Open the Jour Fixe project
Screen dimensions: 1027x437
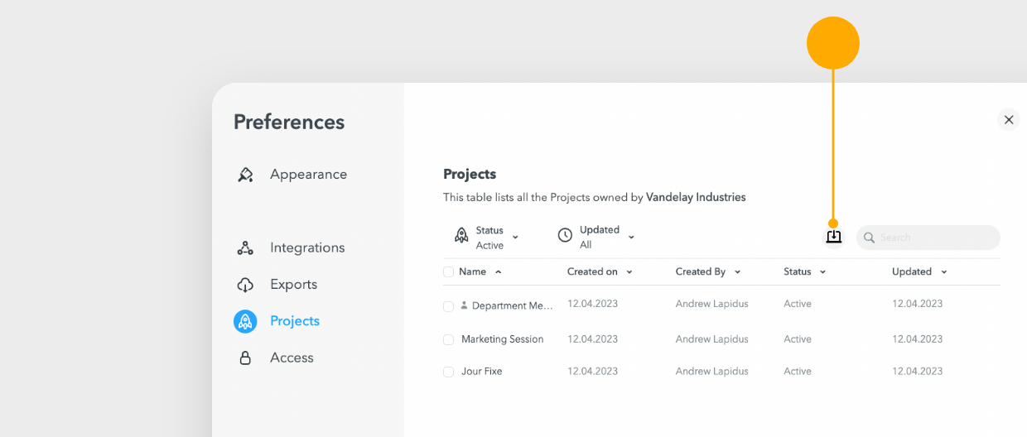(x=482, y=372)
